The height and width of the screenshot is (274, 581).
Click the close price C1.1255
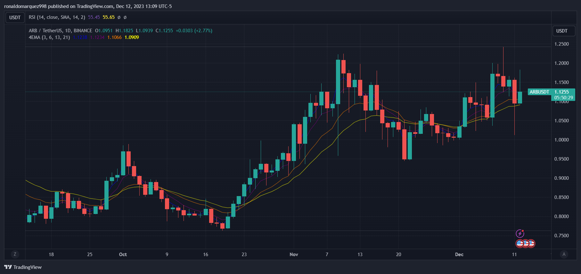click(x=164, y=31)
